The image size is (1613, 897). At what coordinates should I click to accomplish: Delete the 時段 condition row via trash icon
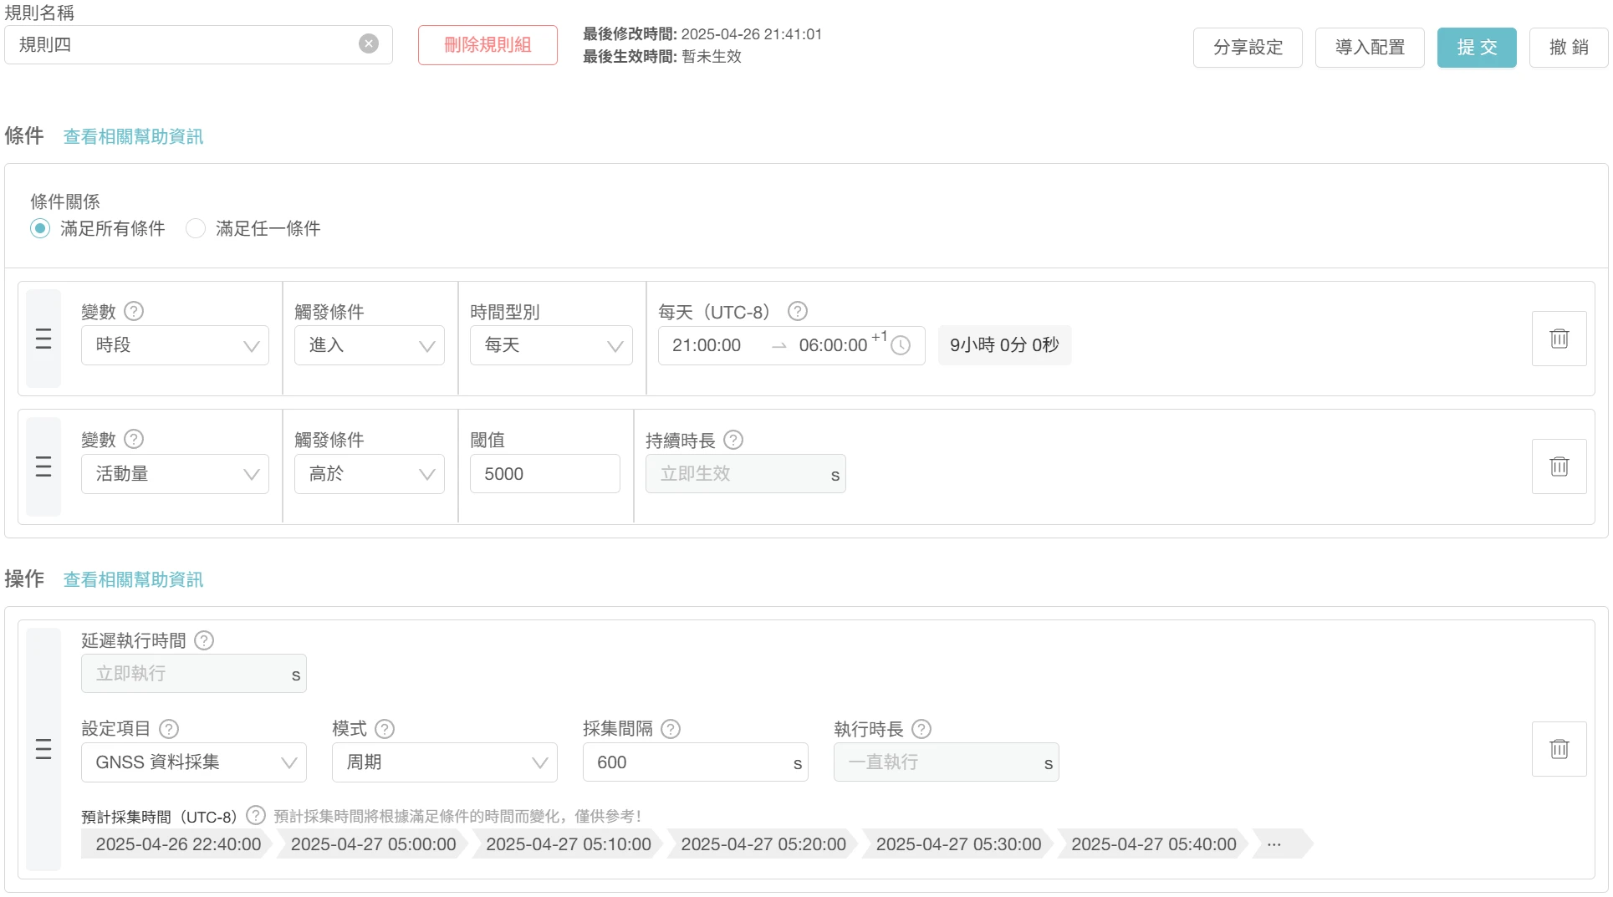[x=1559, y=339]
